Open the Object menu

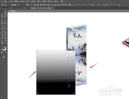point(22,2)
